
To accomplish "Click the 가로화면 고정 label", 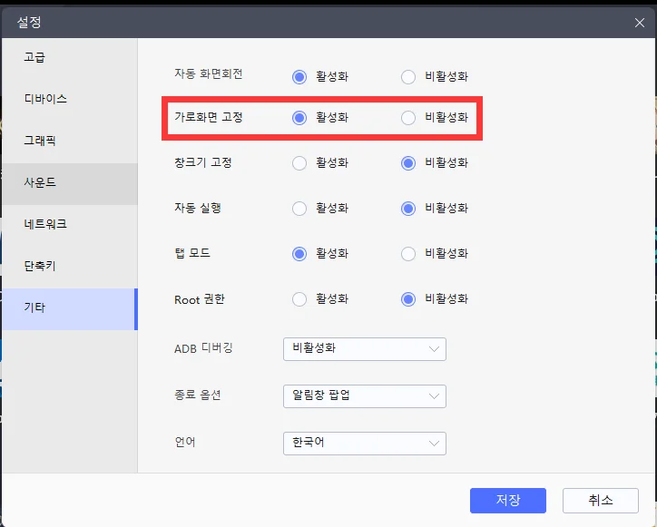I will coord(208,117).
